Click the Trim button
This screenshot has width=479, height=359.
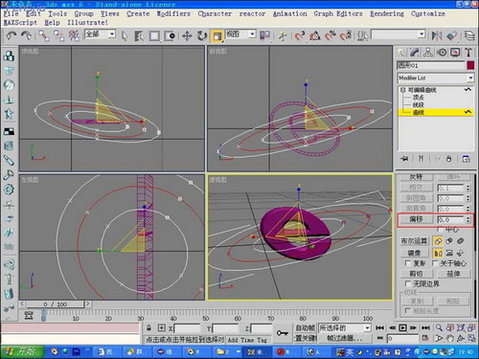[x=417, y=274]
